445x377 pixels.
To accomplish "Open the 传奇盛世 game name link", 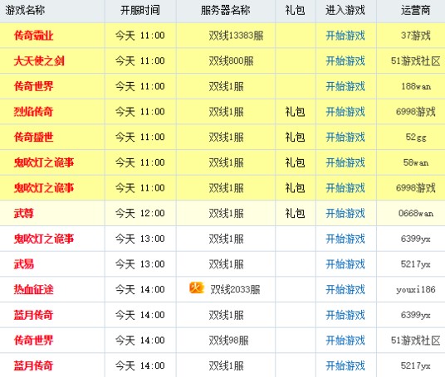I will 33,137.
